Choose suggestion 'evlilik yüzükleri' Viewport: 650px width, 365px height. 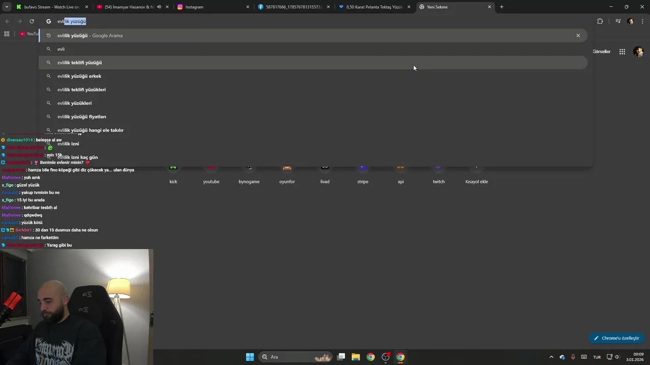[x=313, y=103]
